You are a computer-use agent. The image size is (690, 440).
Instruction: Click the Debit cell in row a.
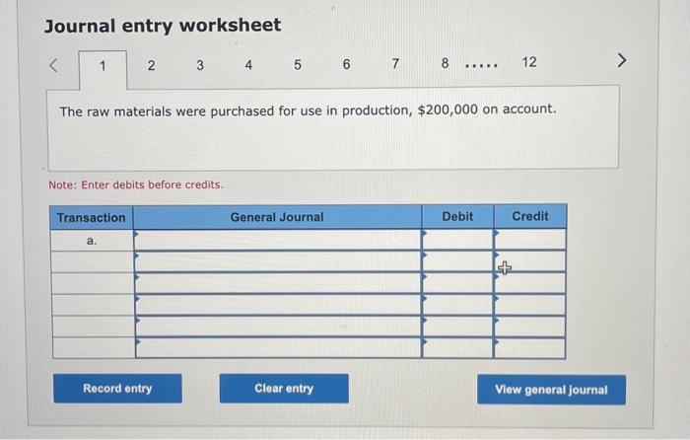coord(457,240)
